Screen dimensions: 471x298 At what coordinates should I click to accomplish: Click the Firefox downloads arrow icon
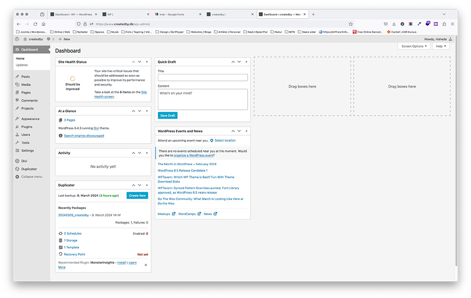tap(394, 24)
